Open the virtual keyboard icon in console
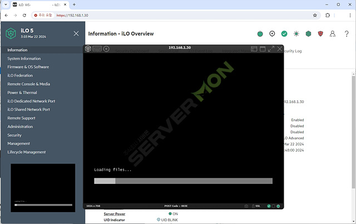The image size is (356, 224). pyautogui.click(x=97, y=48)
